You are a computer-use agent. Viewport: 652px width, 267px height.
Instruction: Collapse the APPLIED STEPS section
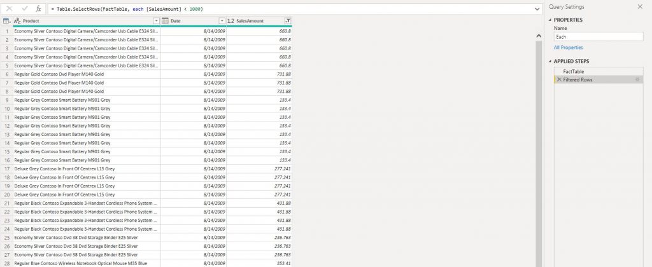[551, 62]
